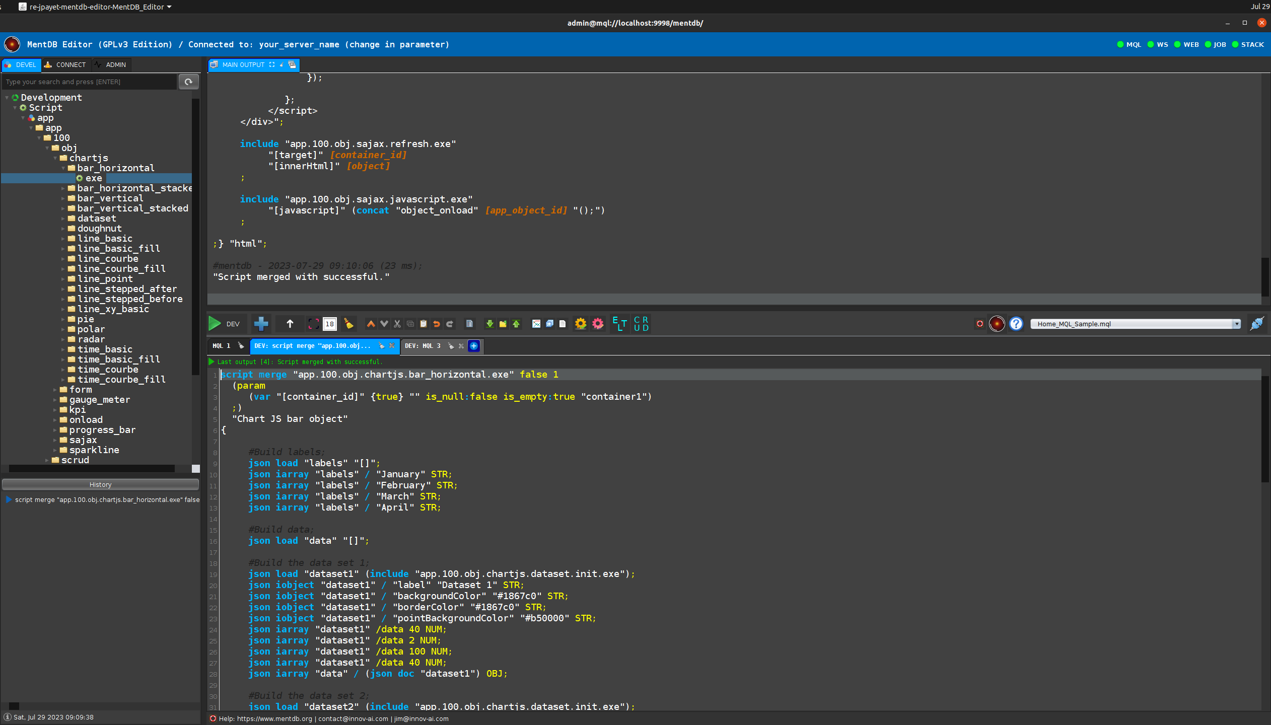Undo with the orange curved arrow
The height and width of the screenshot is (725, 1271).
point(437,324)
